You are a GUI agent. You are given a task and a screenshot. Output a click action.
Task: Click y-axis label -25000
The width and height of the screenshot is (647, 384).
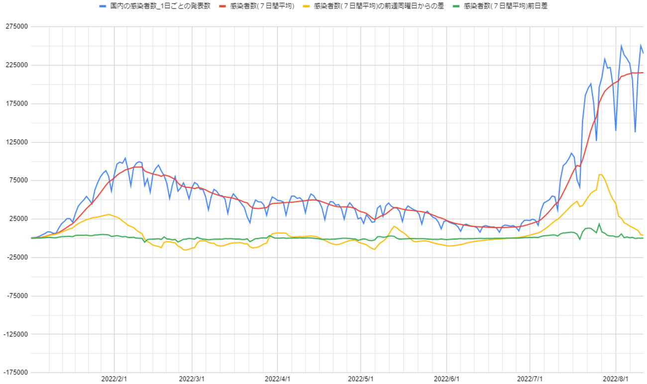[17, 257]
